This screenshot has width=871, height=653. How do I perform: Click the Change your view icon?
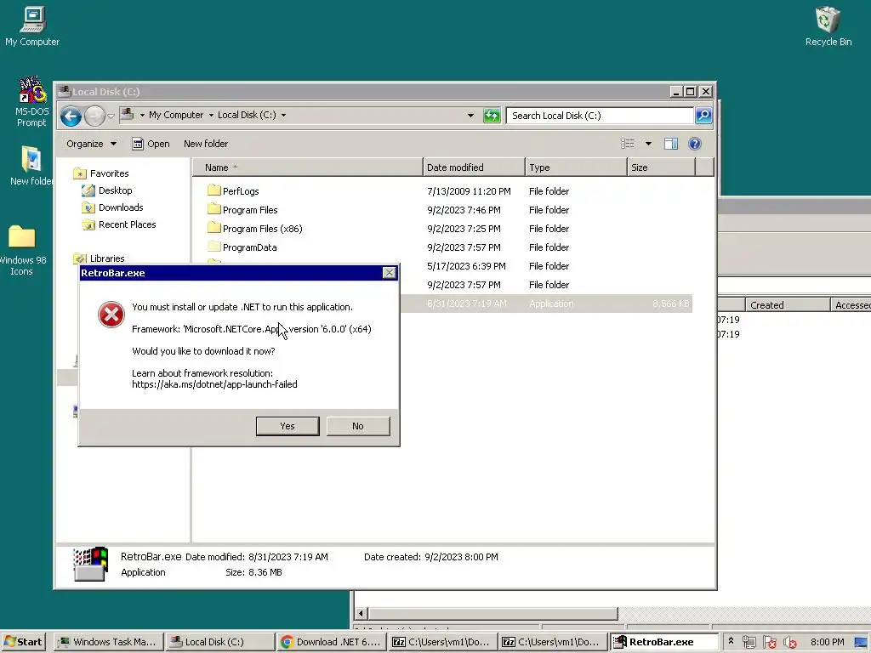click(x=628, y=144)
